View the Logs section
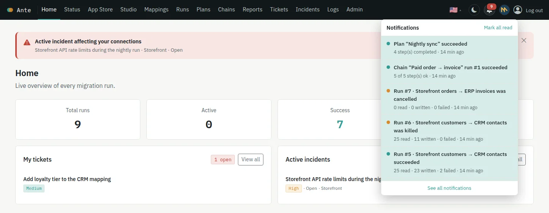The height and width of the screenshot is (213, 549). point(333,10)
